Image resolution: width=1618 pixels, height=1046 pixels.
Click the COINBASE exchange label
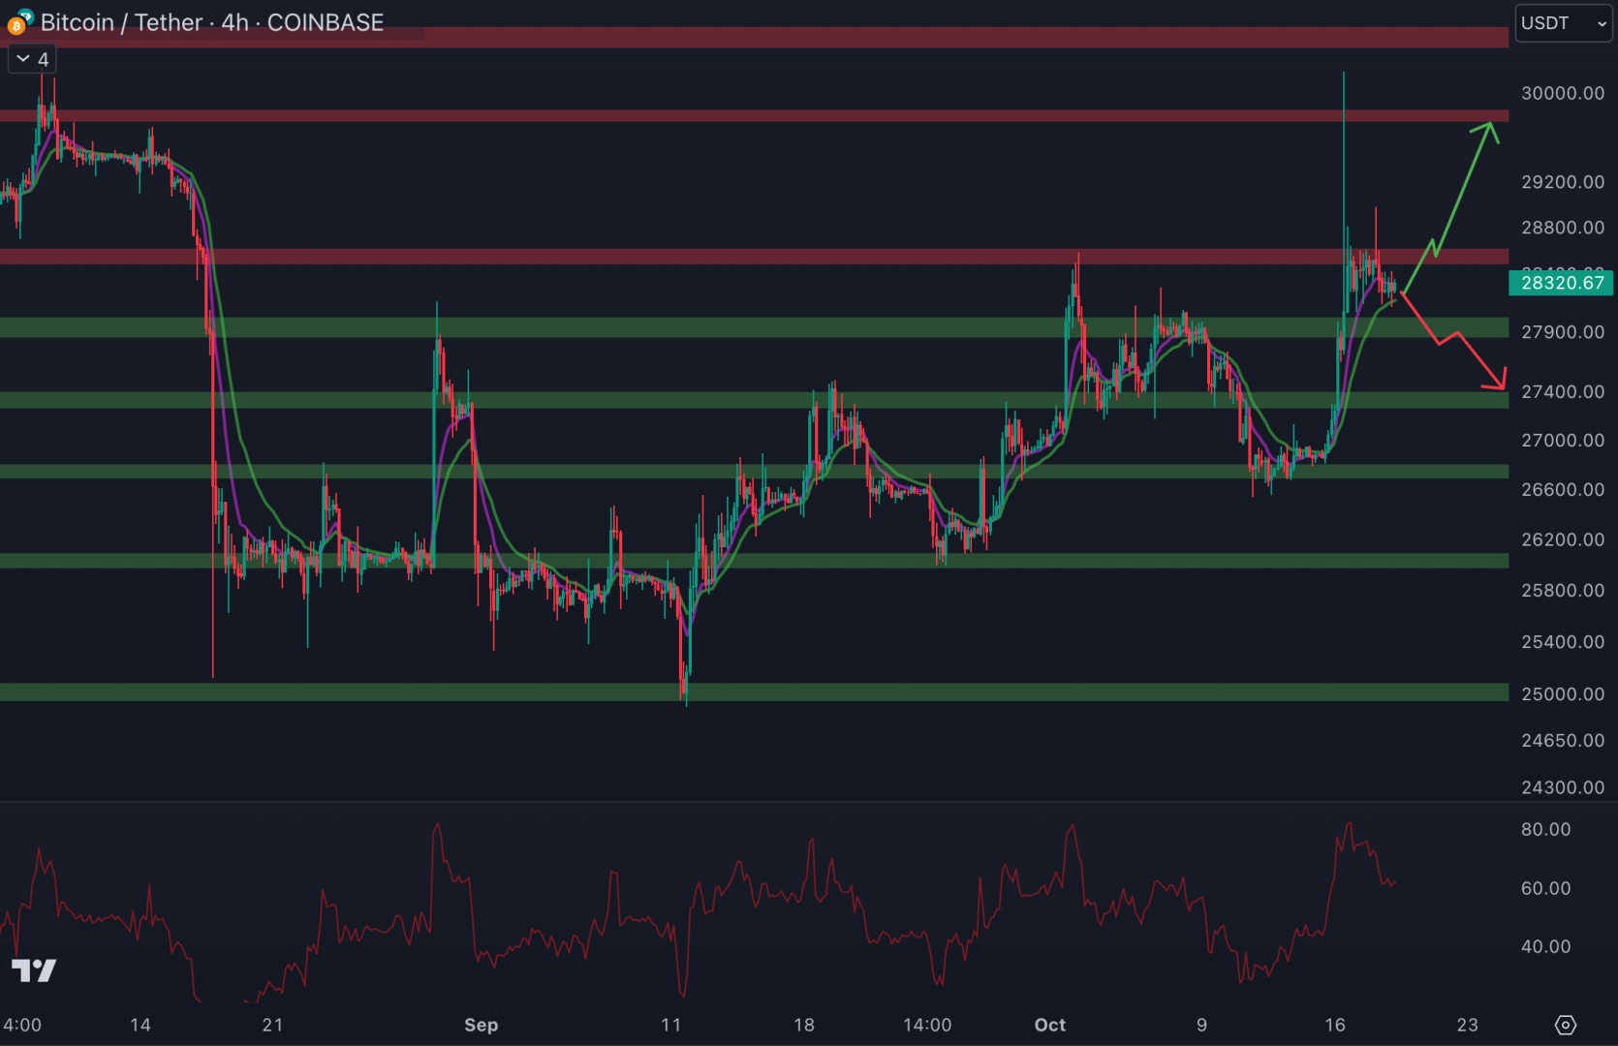tap(326, 22)
